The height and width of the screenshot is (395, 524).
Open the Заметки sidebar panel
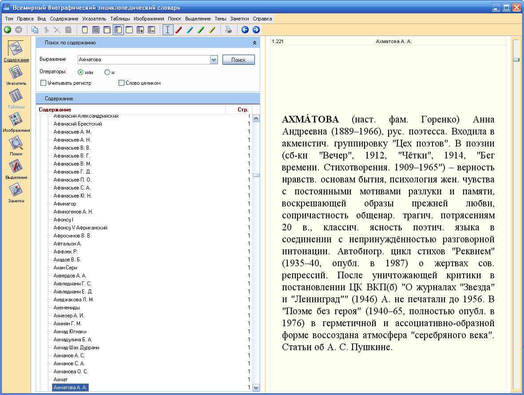point(16,193)
